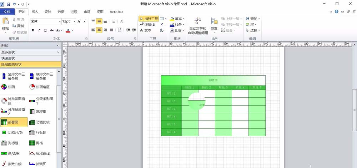Viewport: 357px width, 168px height.
Task: Click the increase font size icon
Action: tap(79, 21)
